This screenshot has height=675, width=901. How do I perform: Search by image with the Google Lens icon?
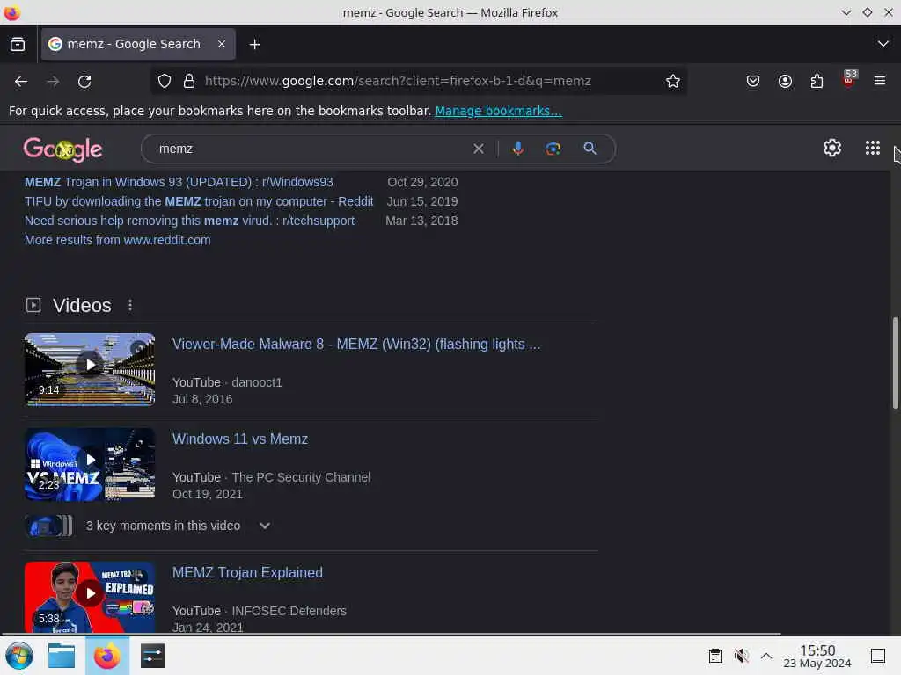(553, 149)
